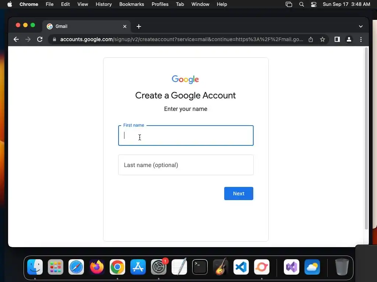
Task: Click the Chrome icon in the Dock
Action: click(x=117, y=267)
